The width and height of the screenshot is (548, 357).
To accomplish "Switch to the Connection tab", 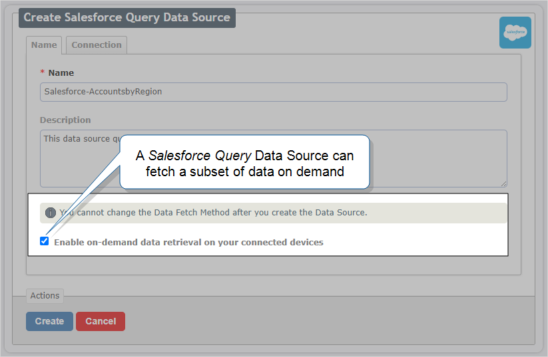I will [97, 45].
